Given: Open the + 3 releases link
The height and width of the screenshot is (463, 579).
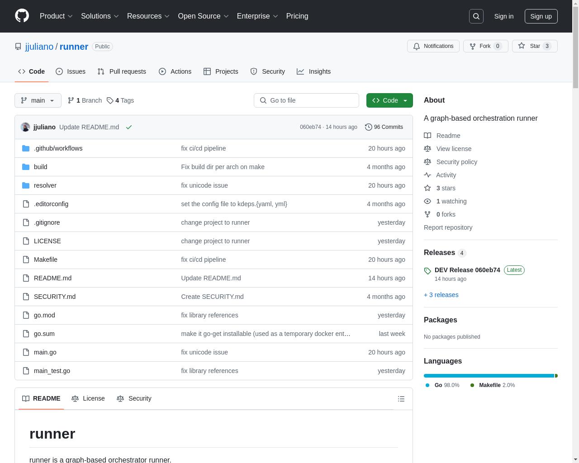Looking at the screenshot, I should click(441, 295).
